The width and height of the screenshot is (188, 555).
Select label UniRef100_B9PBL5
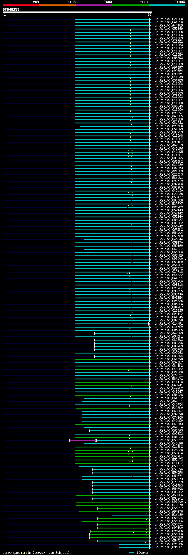click(169, 126)
